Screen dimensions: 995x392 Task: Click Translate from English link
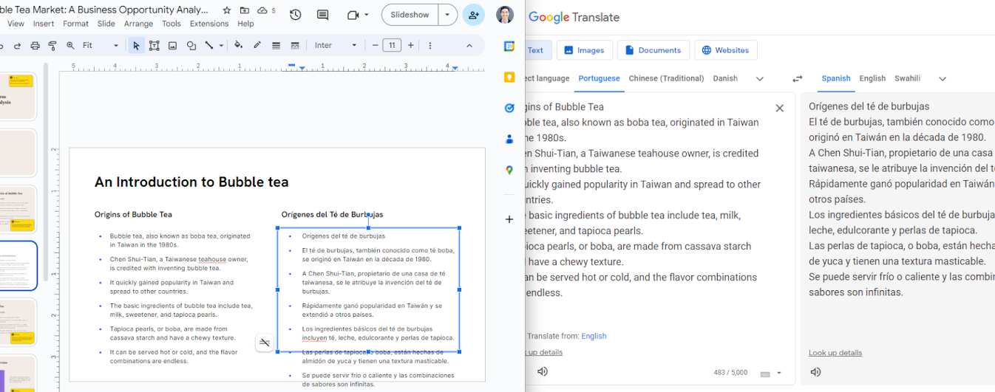click(594, 336)
